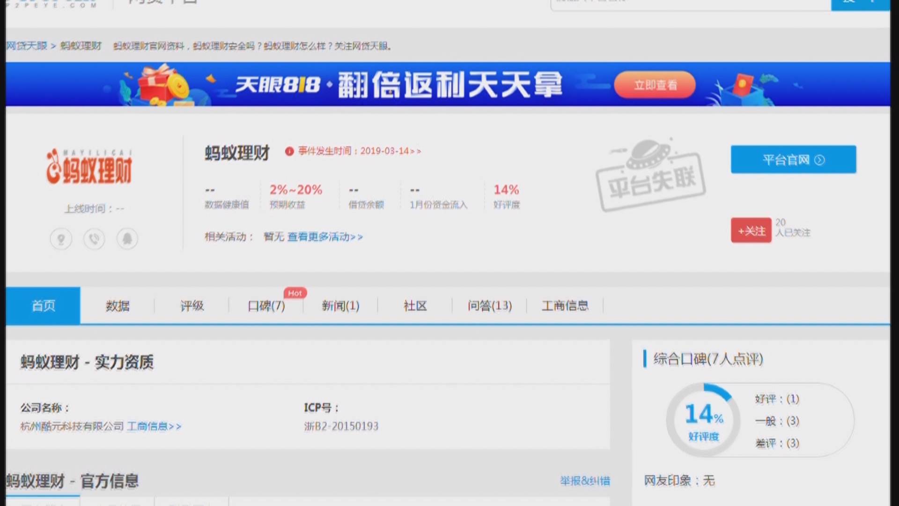Switch to the 评级 tab
The width and height of the screenshot is (899, 506).
click(x=192, y=306)
